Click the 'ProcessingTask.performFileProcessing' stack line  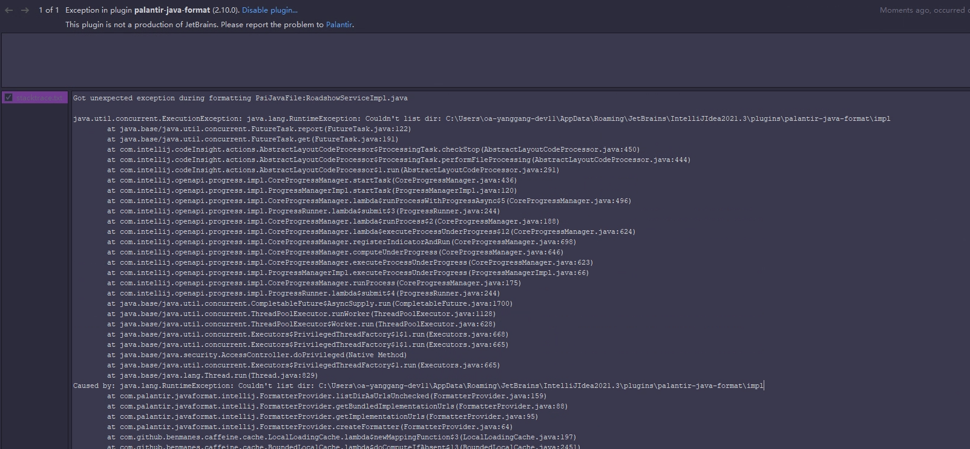(x=399, y=160)
